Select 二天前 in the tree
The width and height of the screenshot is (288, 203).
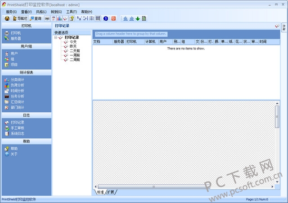[x=75, y=51]
